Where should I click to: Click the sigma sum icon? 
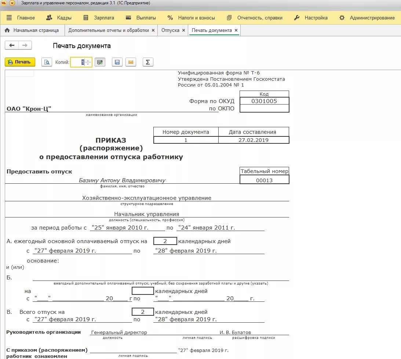[x=148, y=62]
